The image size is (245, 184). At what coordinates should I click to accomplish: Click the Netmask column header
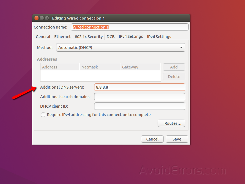(x=100, y=67)
